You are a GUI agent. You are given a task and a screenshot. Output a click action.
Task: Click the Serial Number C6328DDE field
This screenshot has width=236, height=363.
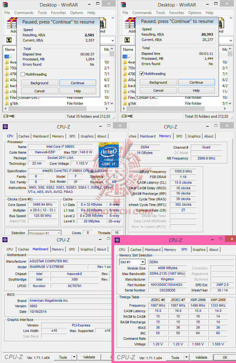click(167, 290)
